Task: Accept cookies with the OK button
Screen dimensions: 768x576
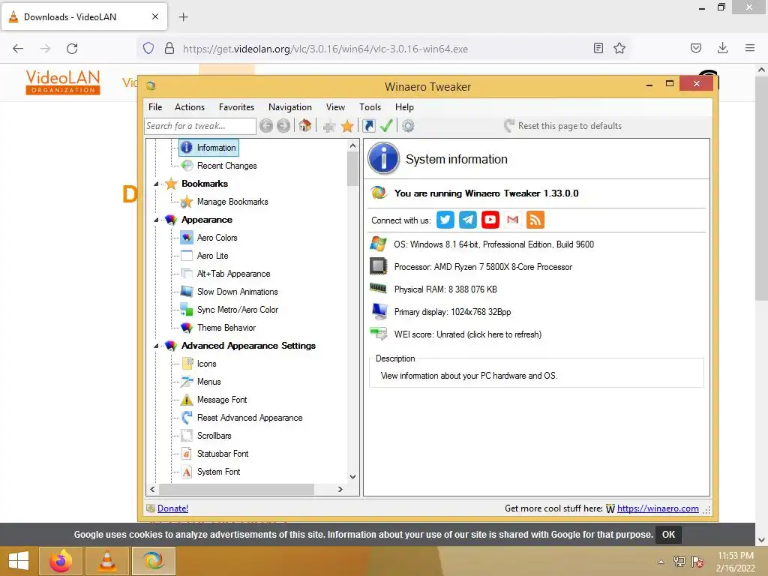Action: (668, 534)
